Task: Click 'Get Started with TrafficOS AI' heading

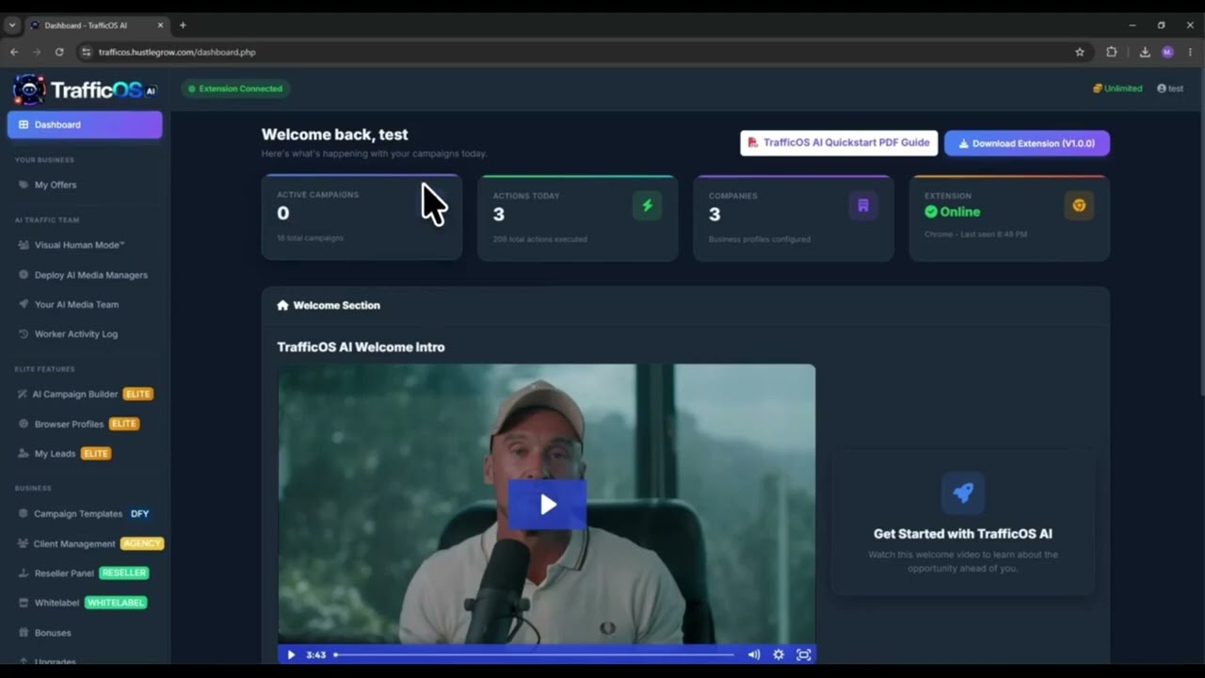Action: coord(962,534)
